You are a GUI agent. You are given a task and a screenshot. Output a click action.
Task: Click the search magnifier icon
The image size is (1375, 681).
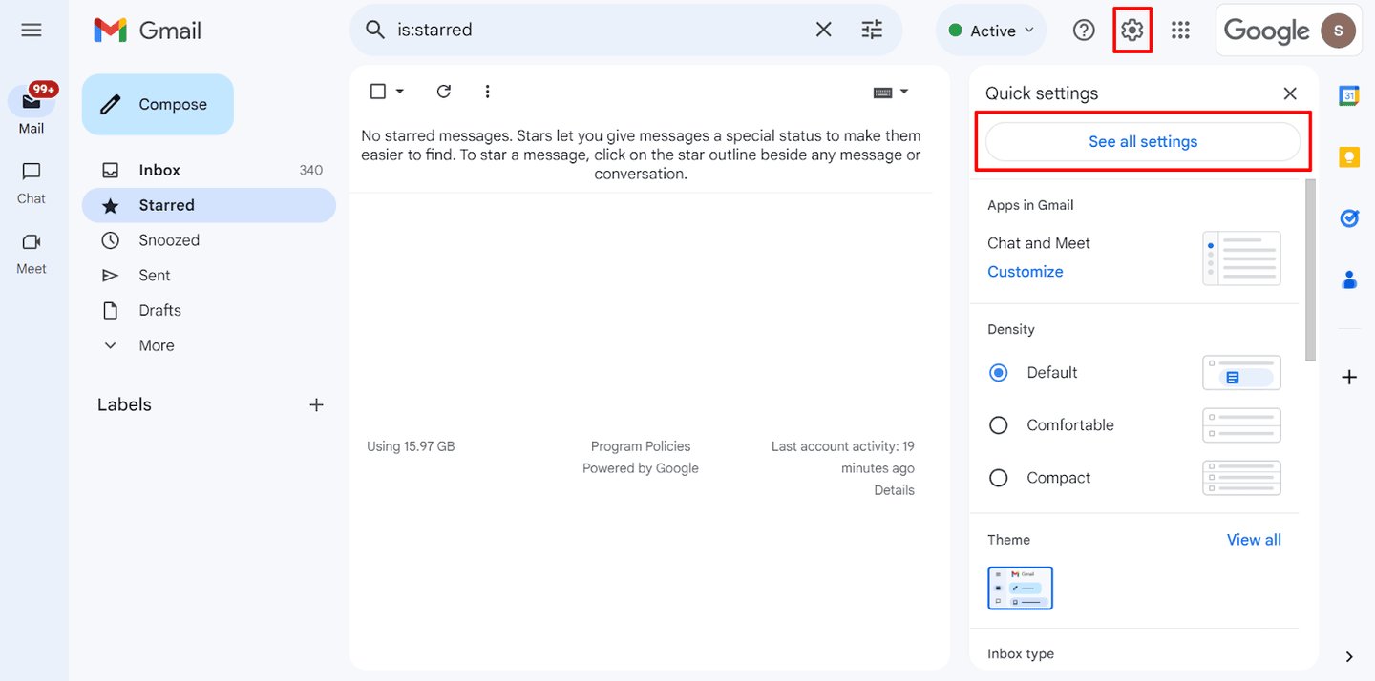pyautogui.click(x=374, y=30)
